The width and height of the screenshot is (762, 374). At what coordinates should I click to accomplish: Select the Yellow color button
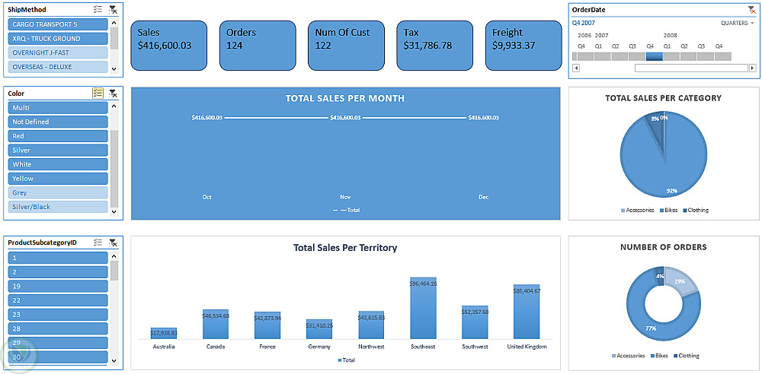[57, 179]
